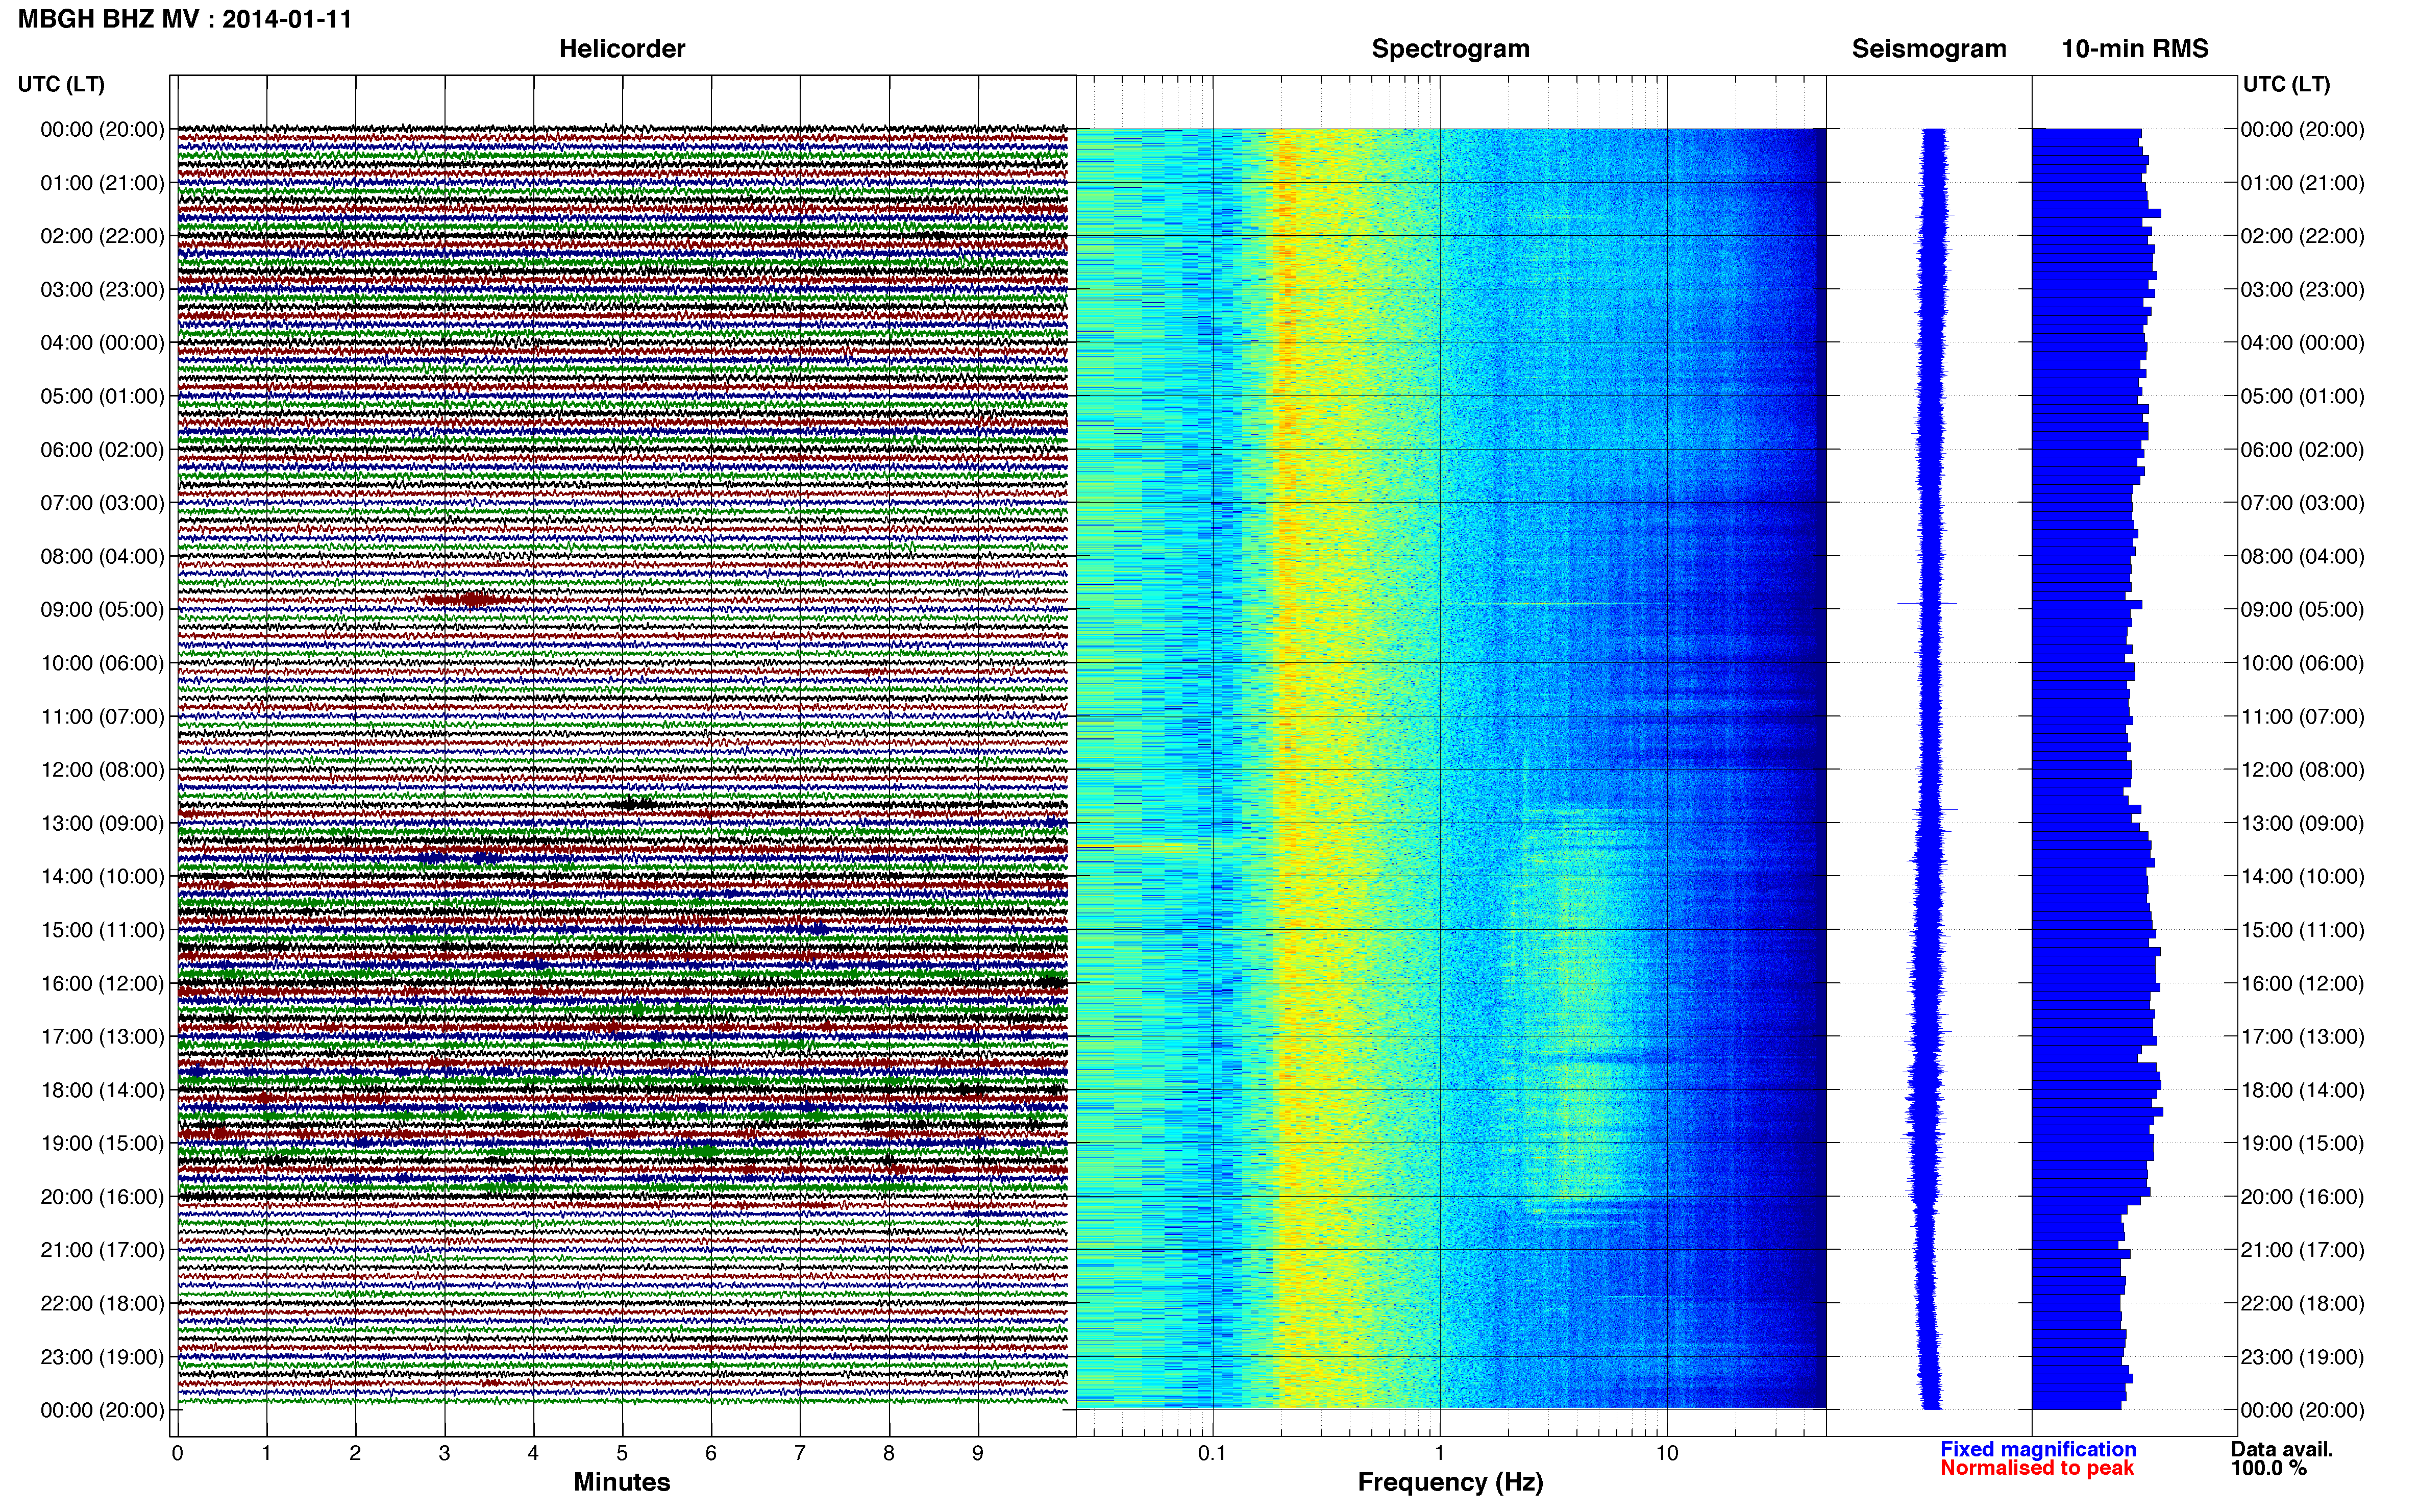Click 04:00 (00:00) on the Helicorder time axis
Viewport: 2419px width, 1512px height.
[x=102, y=343]
